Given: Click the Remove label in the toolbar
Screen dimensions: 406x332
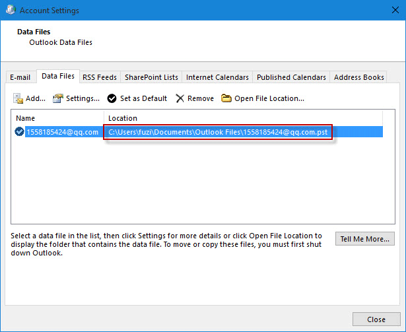Looking at the screenshot, I should (x=201, y=98).
